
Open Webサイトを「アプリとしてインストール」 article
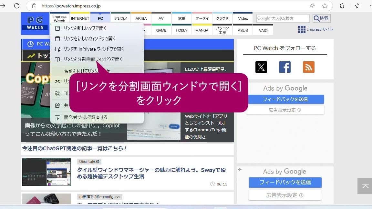click(x=206, y=126)
